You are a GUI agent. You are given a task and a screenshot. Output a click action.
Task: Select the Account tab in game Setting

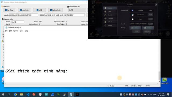110,8
